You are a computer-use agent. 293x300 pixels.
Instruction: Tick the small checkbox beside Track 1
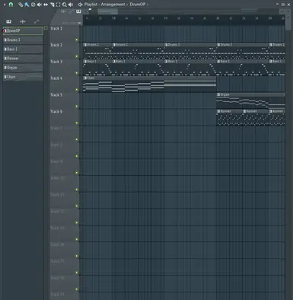[46, 27]
